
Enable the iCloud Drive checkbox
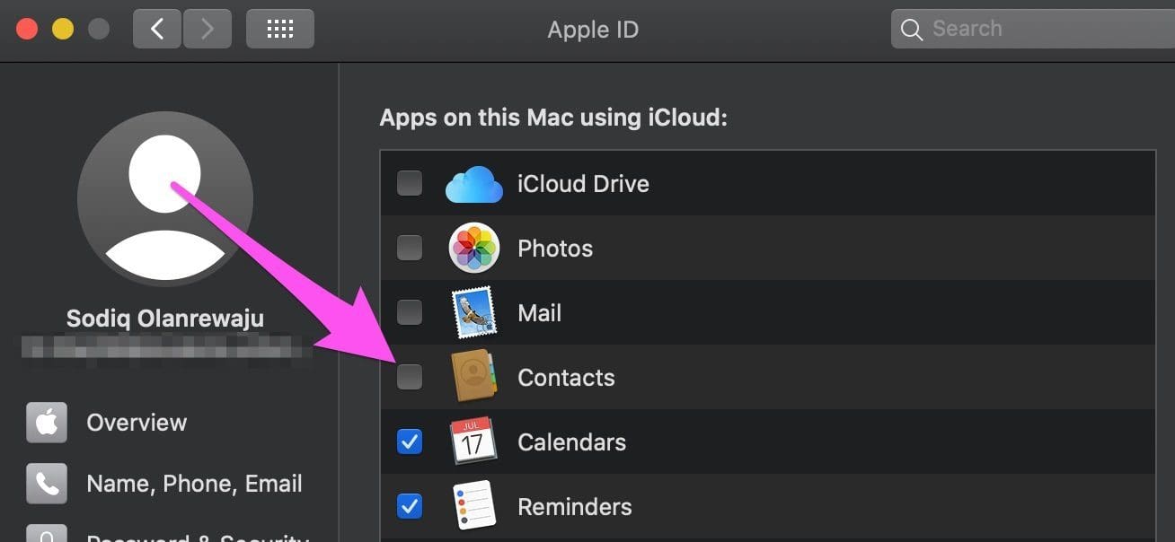coord(410,183)
